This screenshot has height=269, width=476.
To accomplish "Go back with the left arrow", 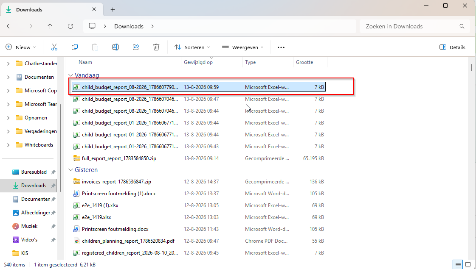I will (9, 26).
